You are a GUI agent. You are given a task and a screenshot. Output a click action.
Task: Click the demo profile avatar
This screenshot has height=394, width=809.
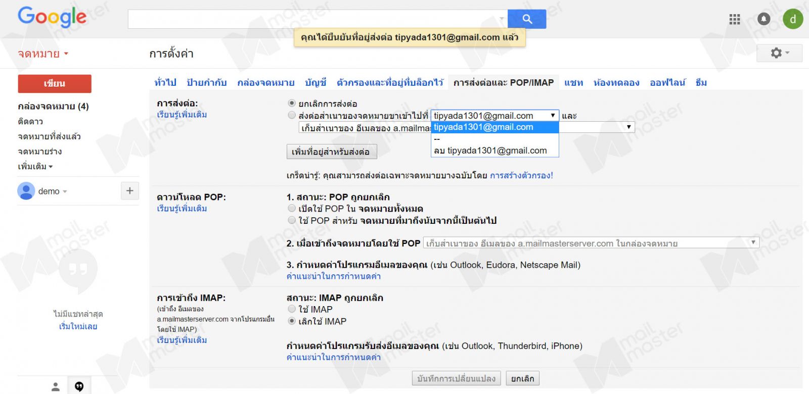(x=26, y=191)
